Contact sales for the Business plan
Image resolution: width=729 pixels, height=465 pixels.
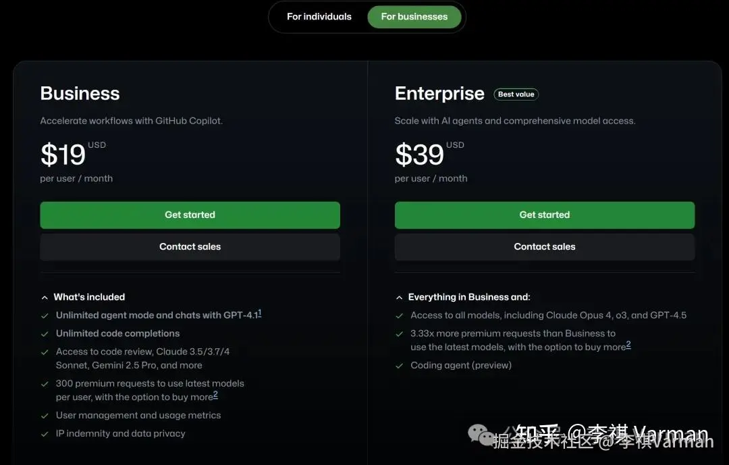(190, 246)
